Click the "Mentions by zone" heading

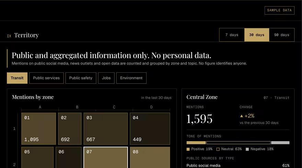click(33, 97)
